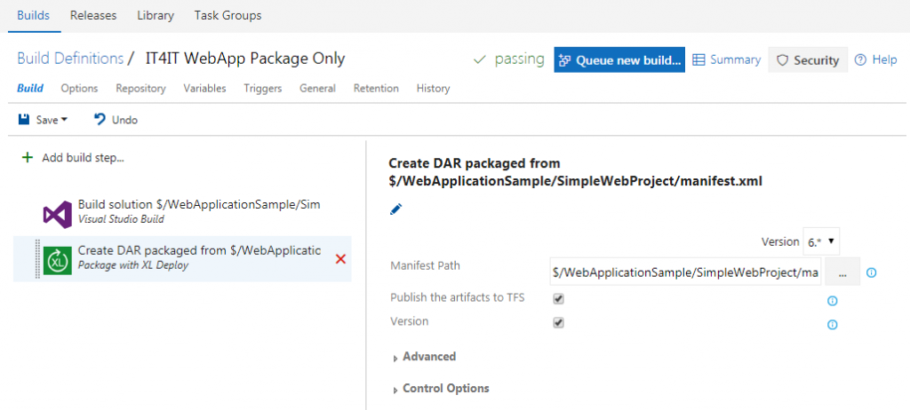Open the Task Groups hub tab
Viewport: 910px width, 410px height.
tap(227, 16)
